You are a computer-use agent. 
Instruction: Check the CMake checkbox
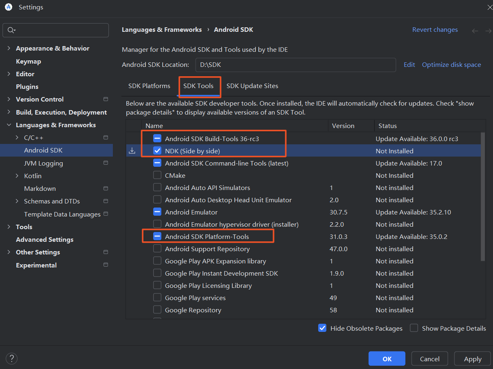click(x=157, y=175)
